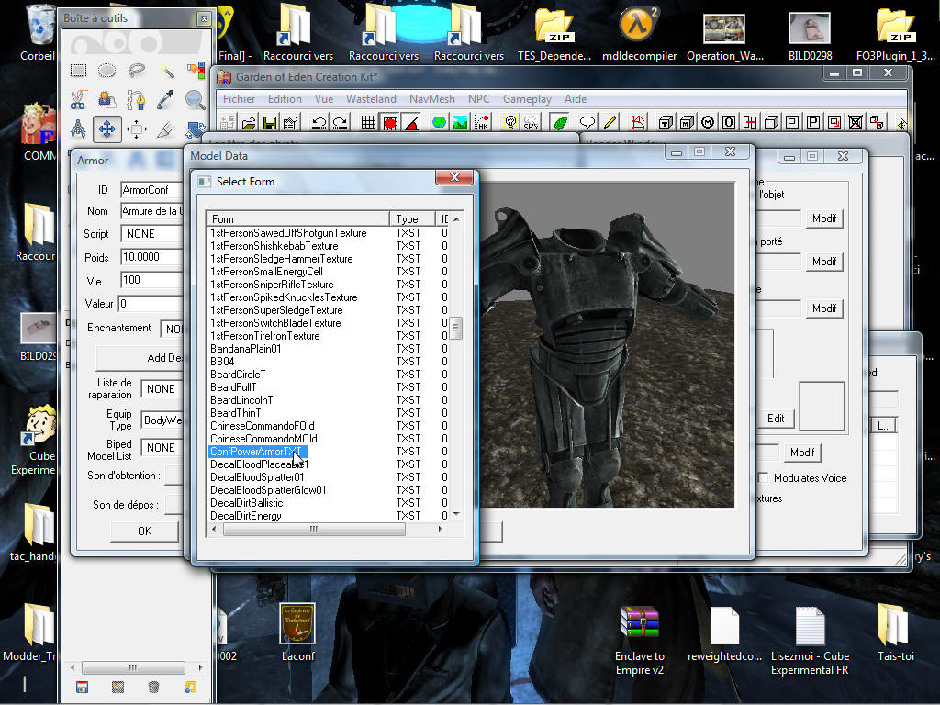Select the Zoom magnifier tool
Image resolution: width=940 pixels, height=705 pixels.
pos(196,99)
